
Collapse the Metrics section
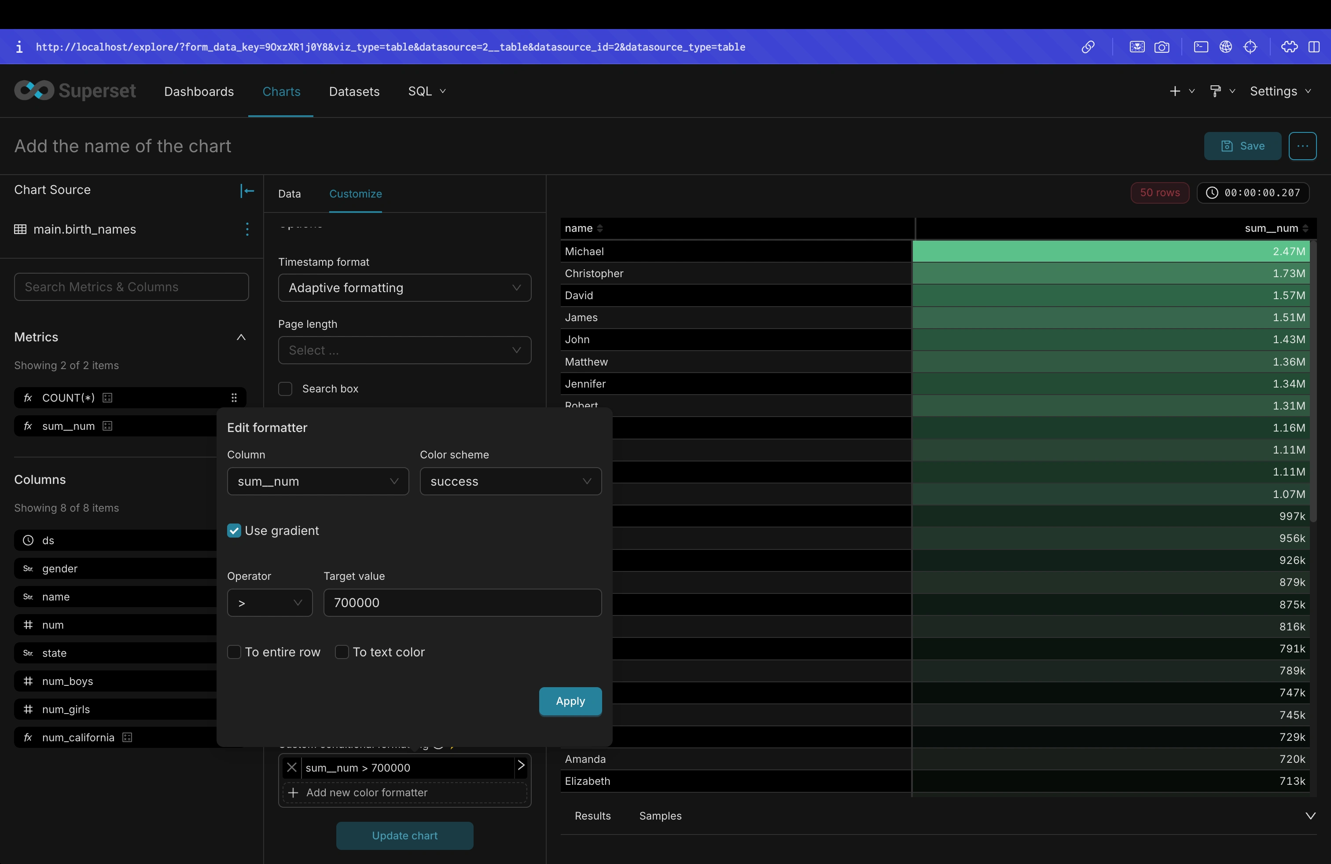tap(241, 337)
